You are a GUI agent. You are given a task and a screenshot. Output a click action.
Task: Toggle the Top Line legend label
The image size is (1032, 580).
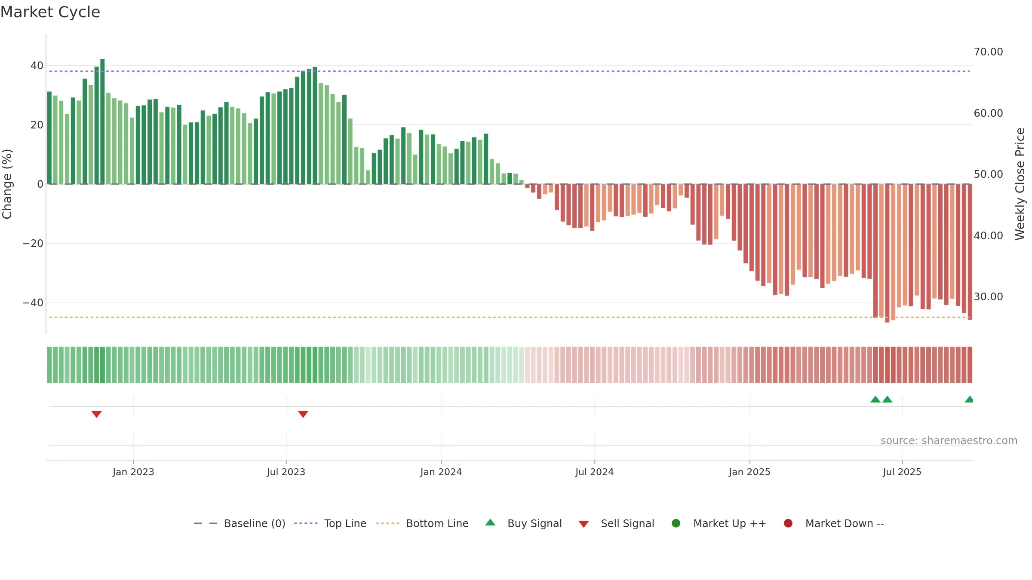345,523
